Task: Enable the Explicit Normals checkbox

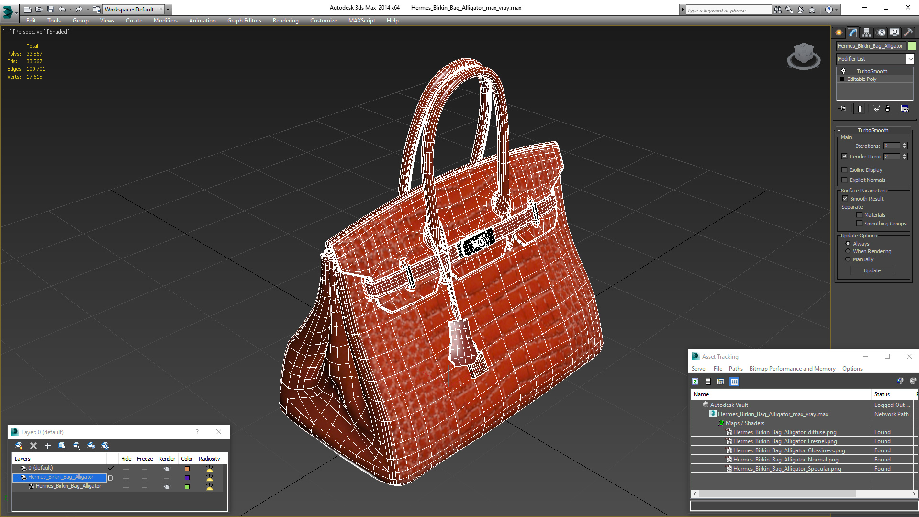Action: tap(845, 180)
